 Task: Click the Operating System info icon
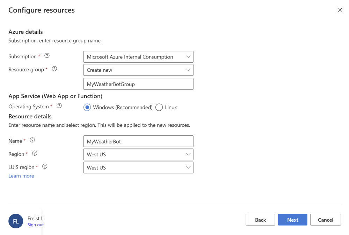click(59, 106)
